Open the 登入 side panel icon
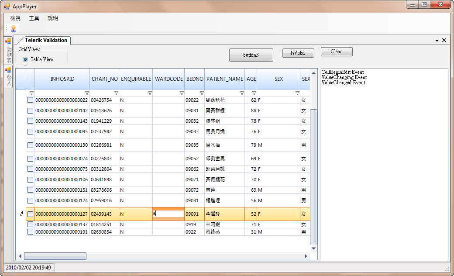This screenshot has height=276, width=454. click(8, 69)
